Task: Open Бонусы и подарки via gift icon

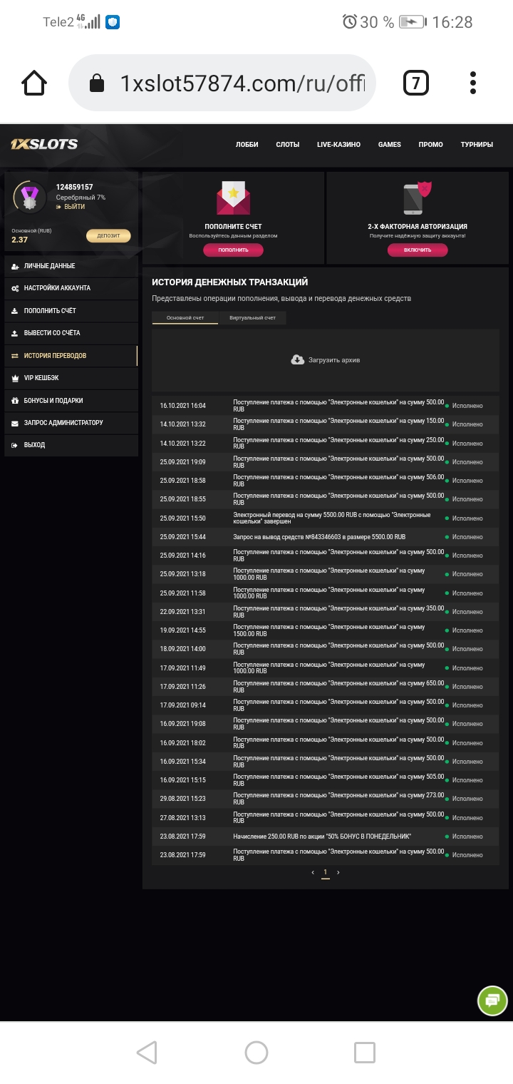Action: click(x=16, y=400)
